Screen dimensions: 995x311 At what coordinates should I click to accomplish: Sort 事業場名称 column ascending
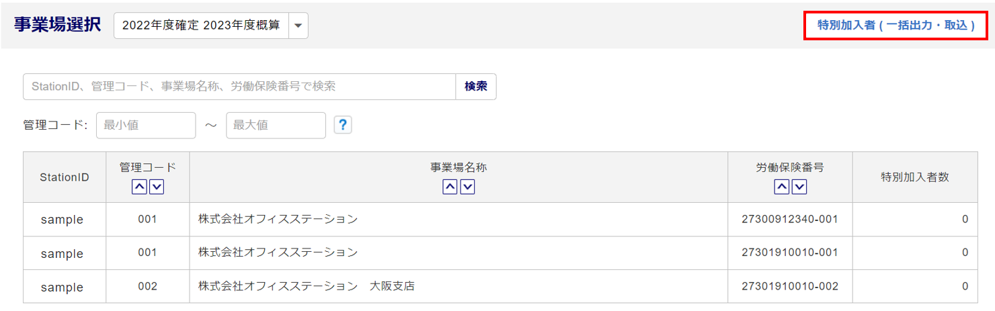[450, 187]
